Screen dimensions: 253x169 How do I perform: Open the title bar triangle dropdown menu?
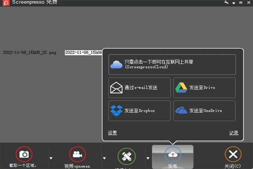point(234,3)
